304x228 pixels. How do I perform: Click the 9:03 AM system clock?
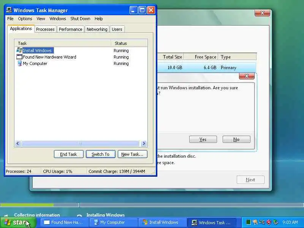pyautogui.click(x=290, y=222)
